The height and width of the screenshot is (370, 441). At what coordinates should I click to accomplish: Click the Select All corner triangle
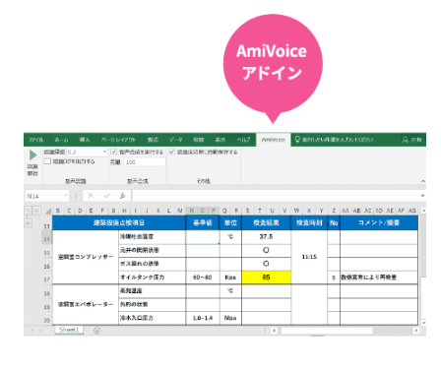(x=48, y=211)
